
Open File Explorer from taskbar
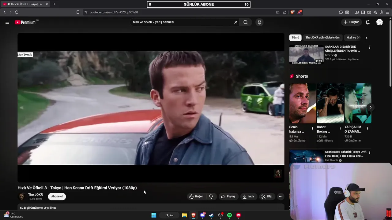point(184,215)
